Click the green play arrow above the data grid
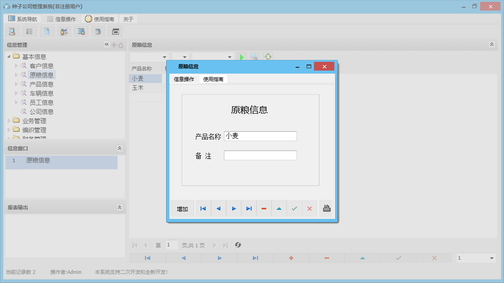The width and height of the screenshot is (504, 283). (242, 56)
